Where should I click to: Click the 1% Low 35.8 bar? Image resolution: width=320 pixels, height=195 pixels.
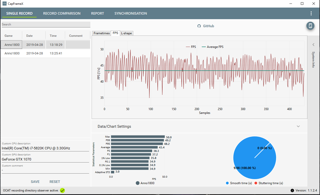coord(130,158)
